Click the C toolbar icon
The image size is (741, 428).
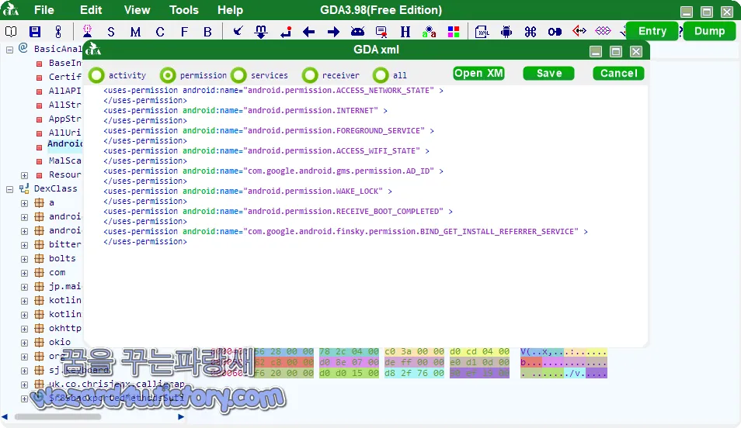pos(160,32)
